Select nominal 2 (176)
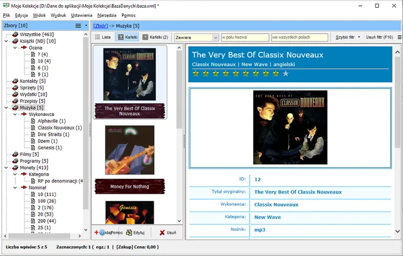403x256 pixels. click(46, 208)
